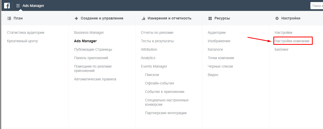The height and width of the screenshot is (129, 323).
Task: Open Аудитории in Ресурсы
Action: pyautogui.click(x=217, y=33)
